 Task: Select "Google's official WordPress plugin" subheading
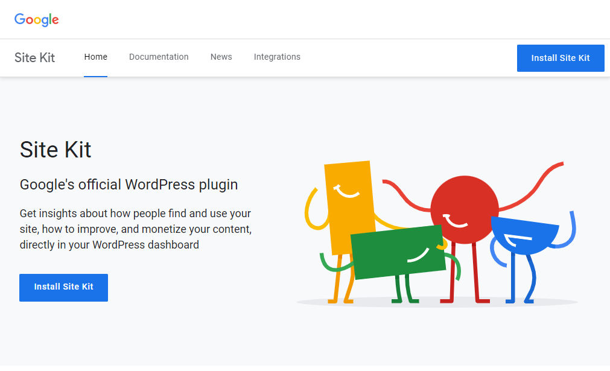[129, 185]
